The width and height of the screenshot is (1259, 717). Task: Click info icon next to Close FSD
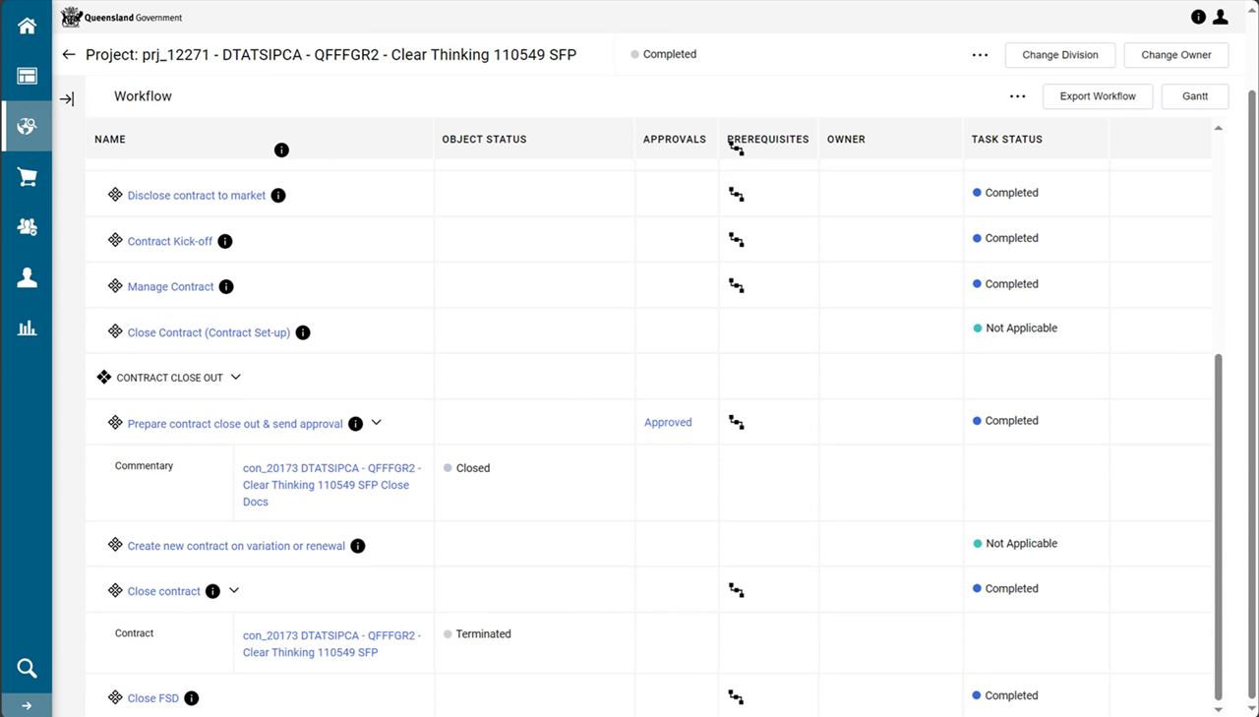point(192,698)
